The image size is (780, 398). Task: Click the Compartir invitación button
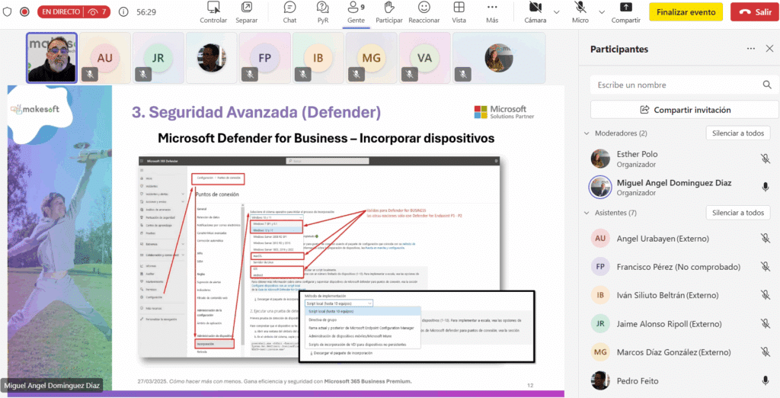click(x=684, y=110)
